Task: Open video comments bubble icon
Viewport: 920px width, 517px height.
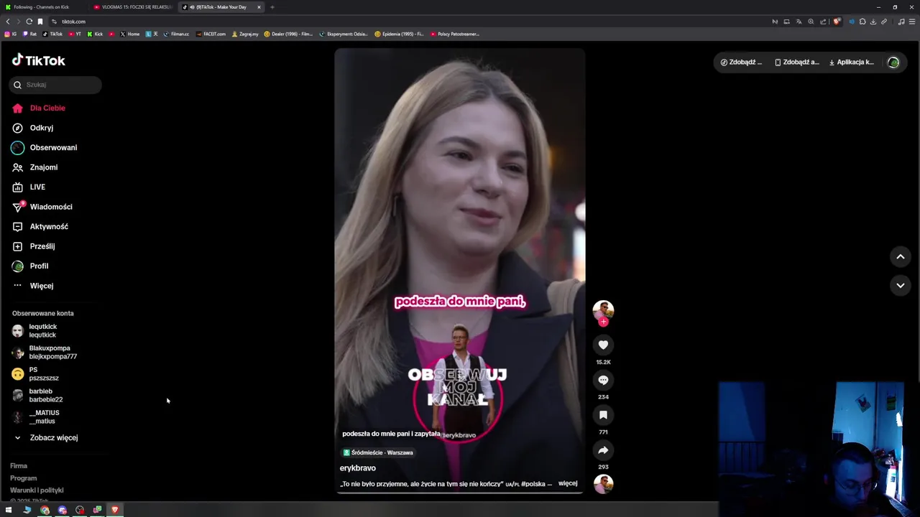Action: (603, 380)
